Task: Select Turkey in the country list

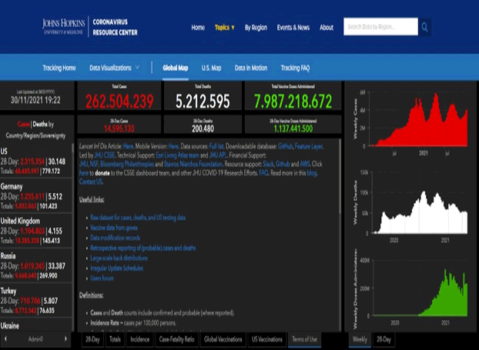Action: [35, 301]
